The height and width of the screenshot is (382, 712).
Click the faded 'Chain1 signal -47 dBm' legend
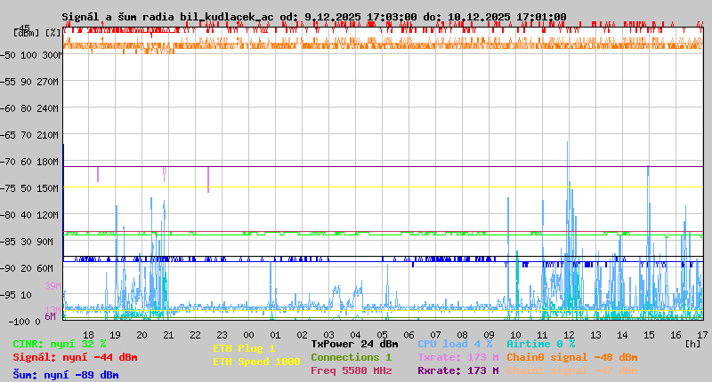571,370
